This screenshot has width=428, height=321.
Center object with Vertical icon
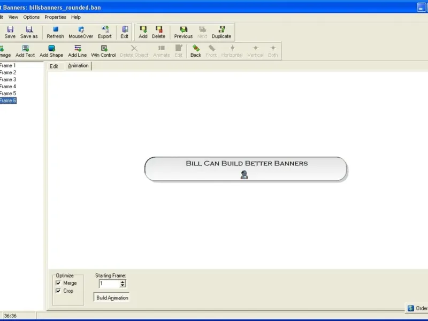[x=256, y=51]
